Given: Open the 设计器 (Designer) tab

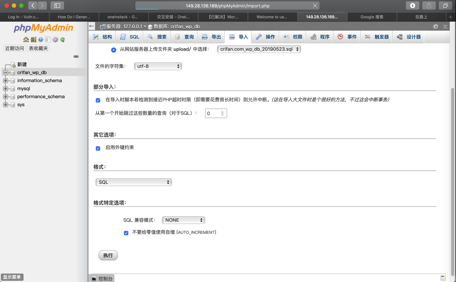Looking at the screenshot, I should pos(409,37).
